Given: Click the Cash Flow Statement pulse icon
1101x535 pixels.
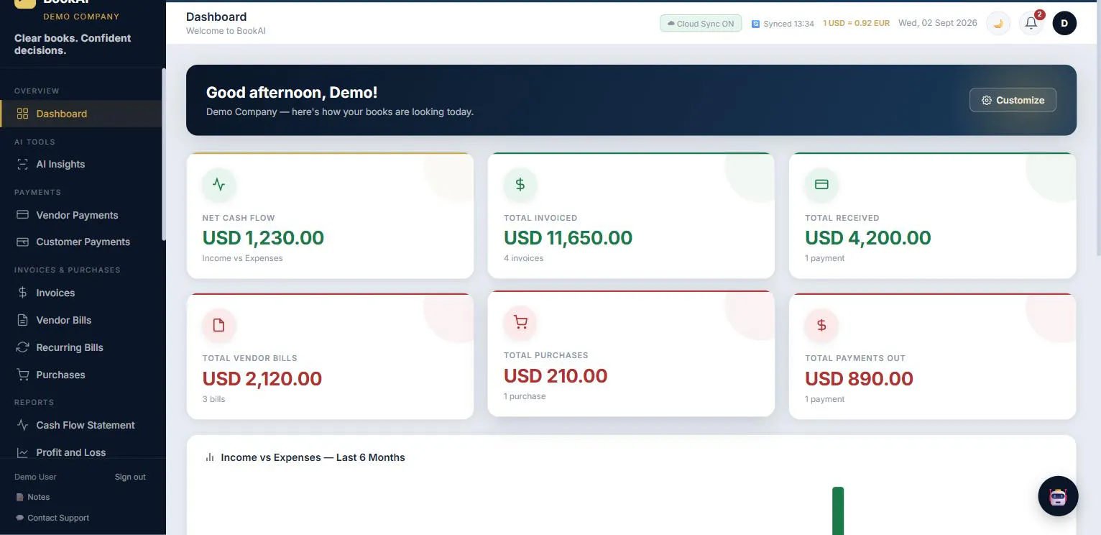Looking at the screenshot, I should coord(22,425).
